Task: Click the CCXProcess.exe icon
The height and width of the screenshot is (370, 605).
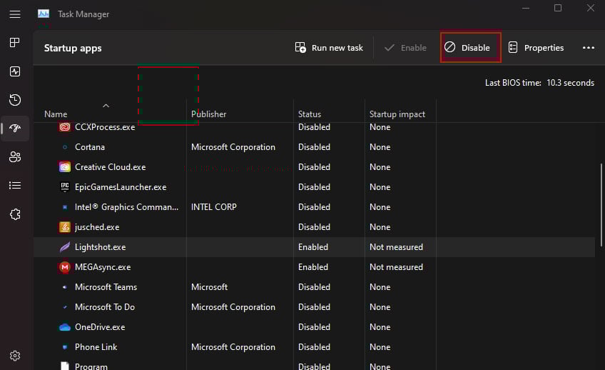Action: pyautogui.click(x=65, y=127)
